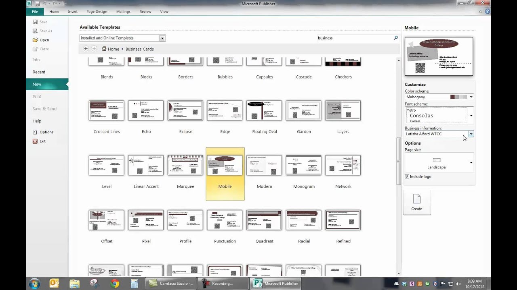Click the network icon in system tray
517x290 pixels.
click(x=451, y=284)
